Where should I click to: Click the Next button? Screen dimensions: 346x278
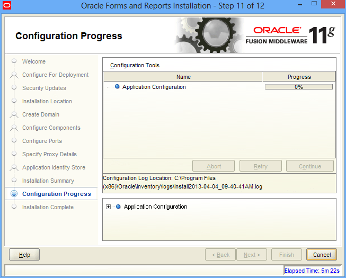pos(252,255)
